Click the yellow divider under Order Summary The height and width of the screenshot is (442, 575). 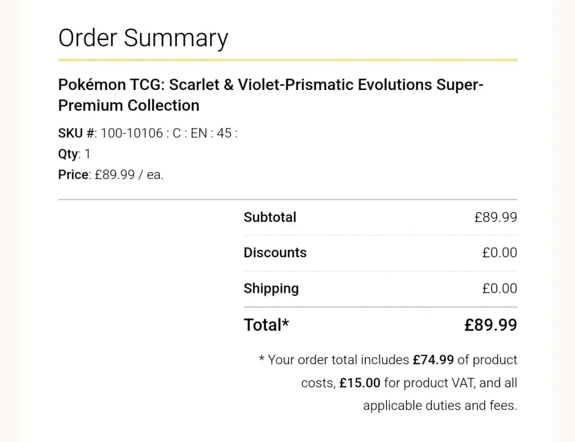tap(287, 60)
